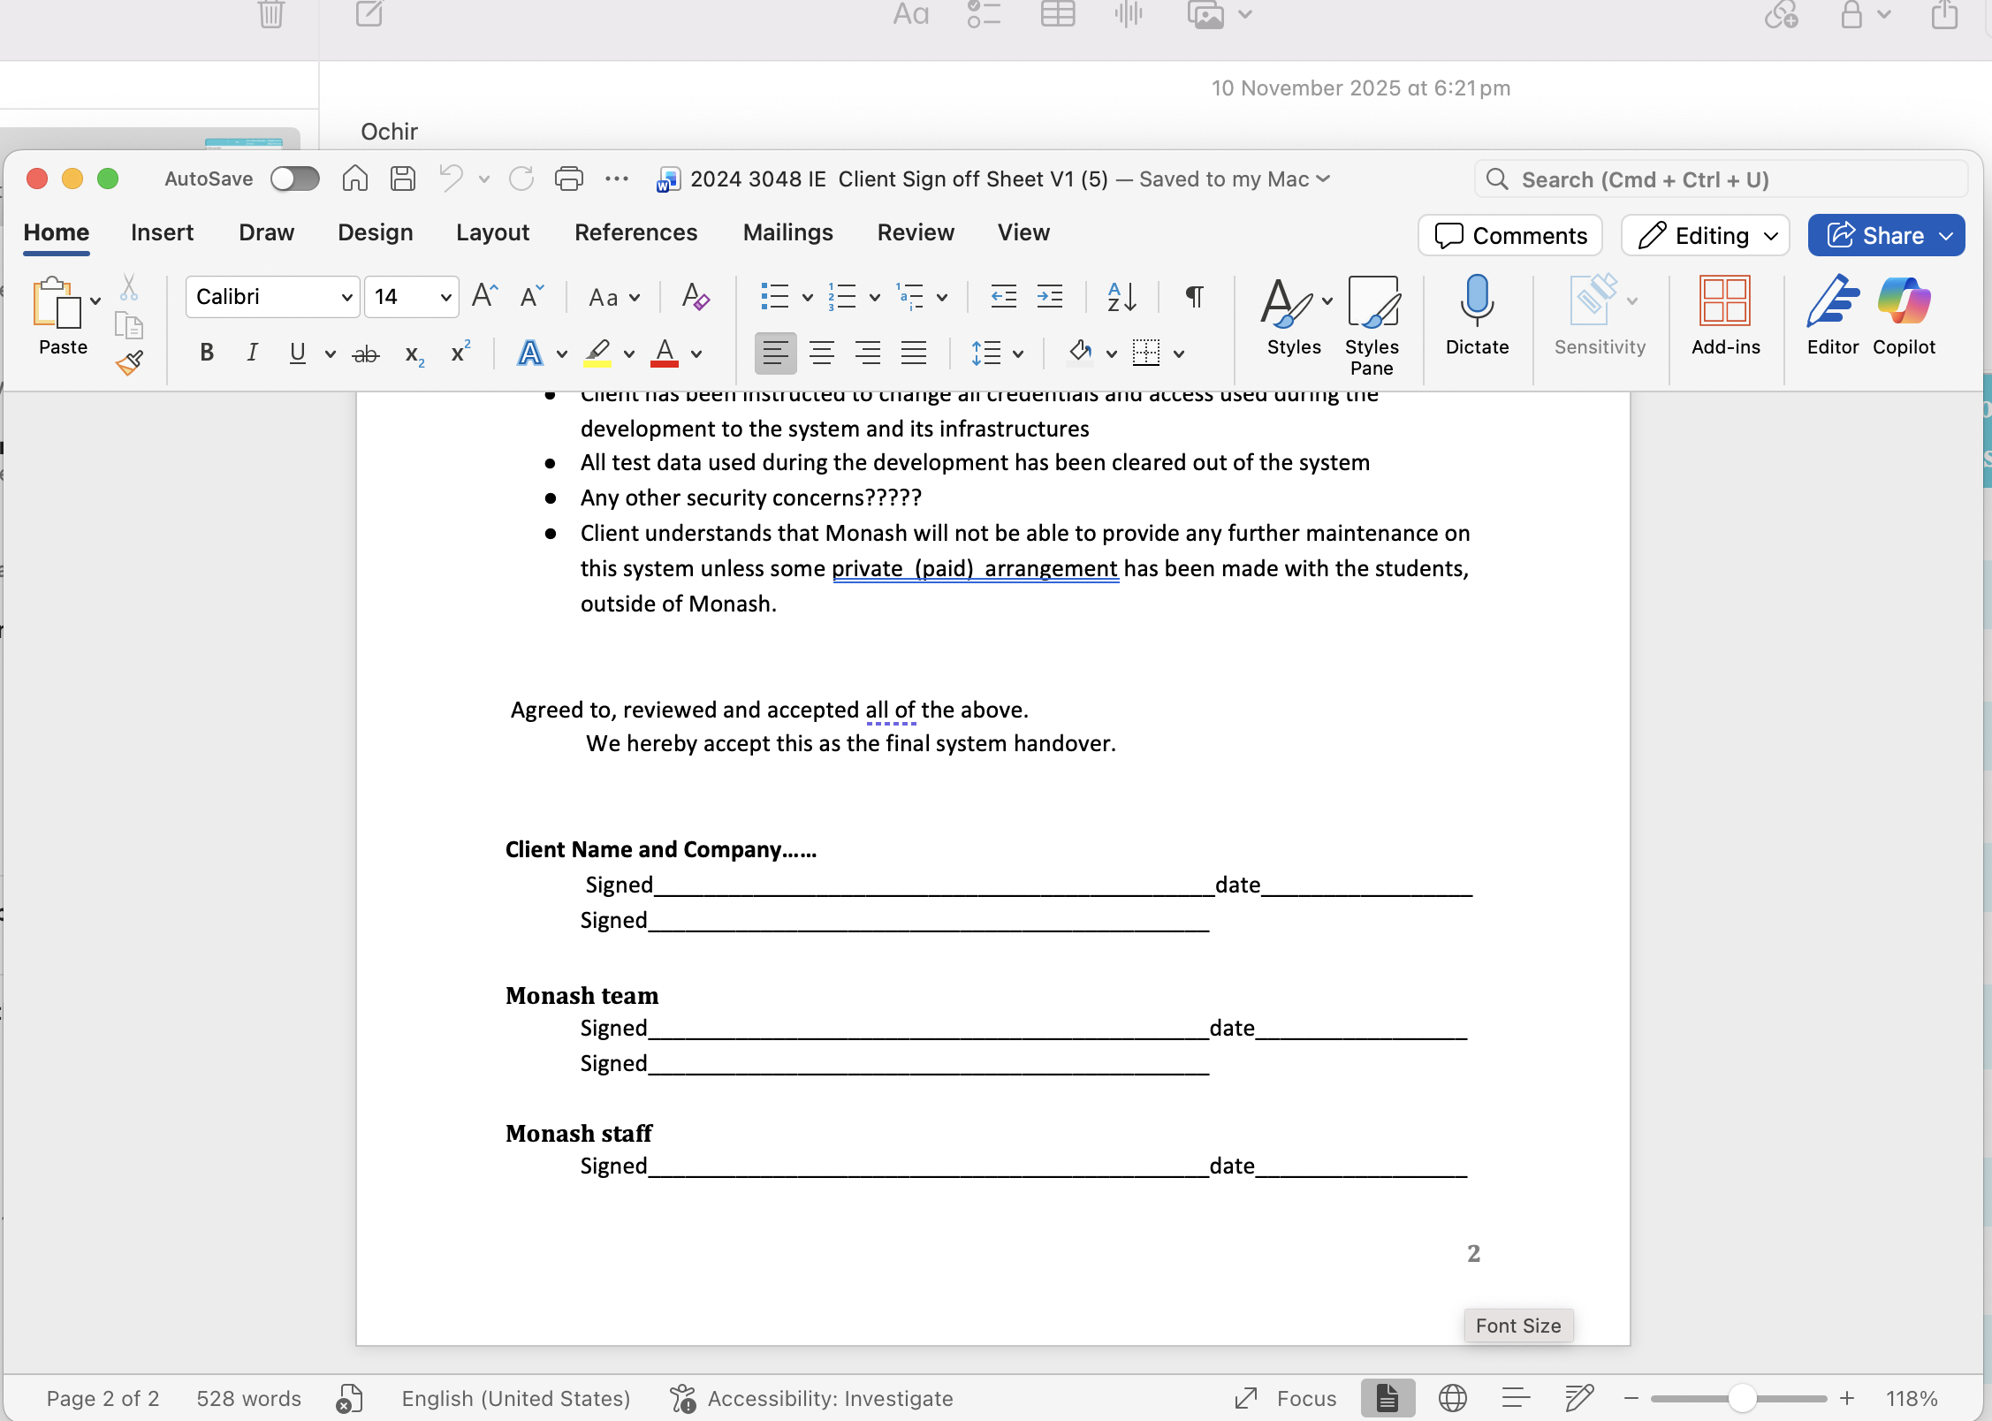Open the Editor pen icon

tap(1832, 302)
